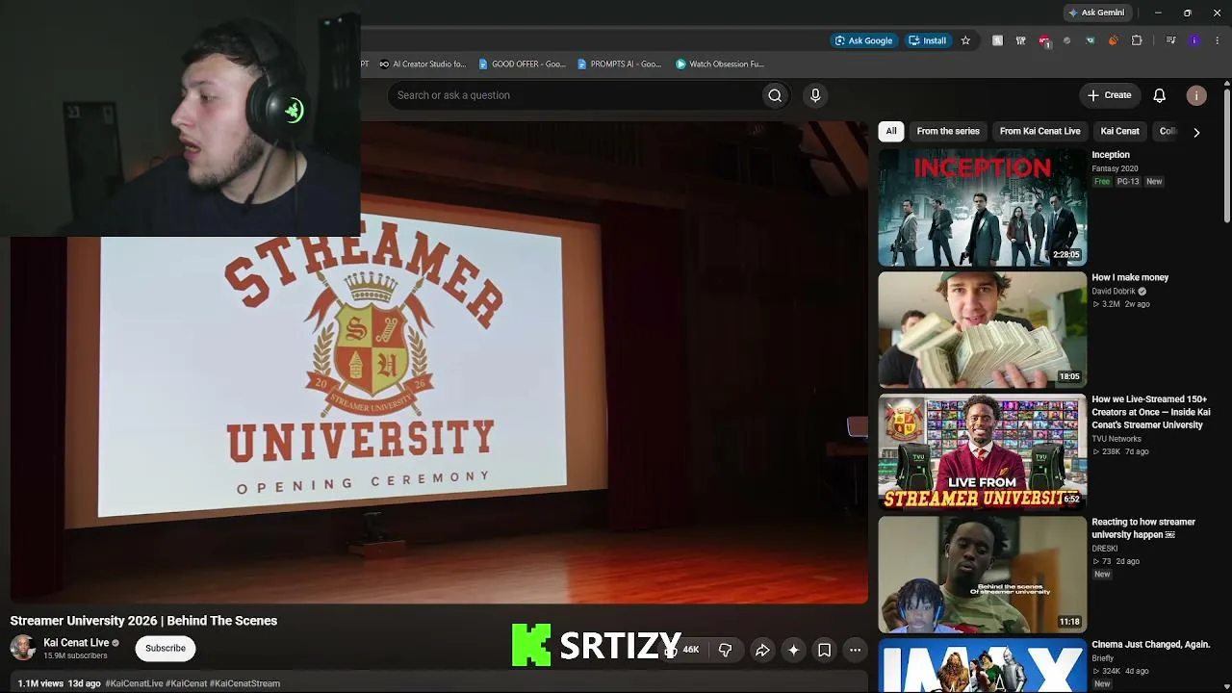
Task: Share the video using the arrow icon
Action: [x=762, y=651]
